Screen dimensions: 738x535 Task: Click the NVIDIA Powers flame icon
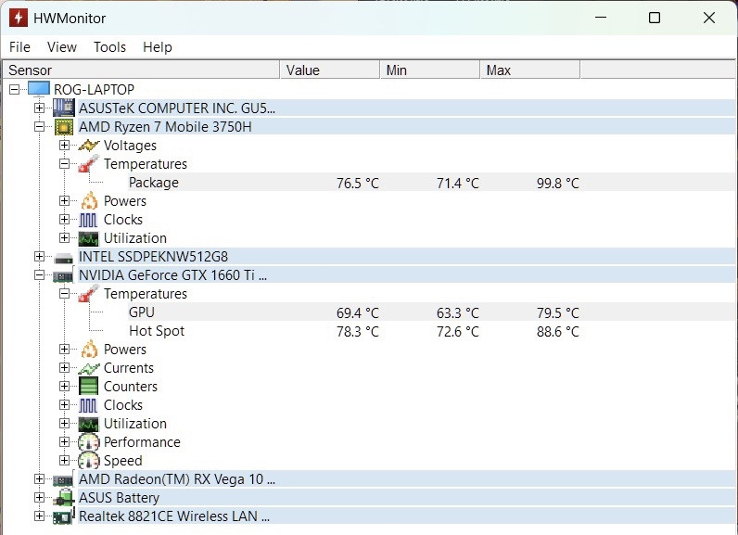89,350
